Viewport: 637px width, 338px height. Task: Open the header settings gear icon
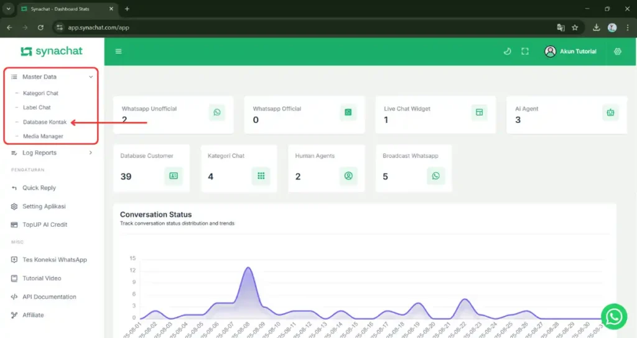[x=618, y=51]
